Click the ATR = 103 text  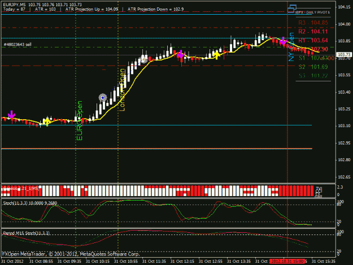(45, 9)
